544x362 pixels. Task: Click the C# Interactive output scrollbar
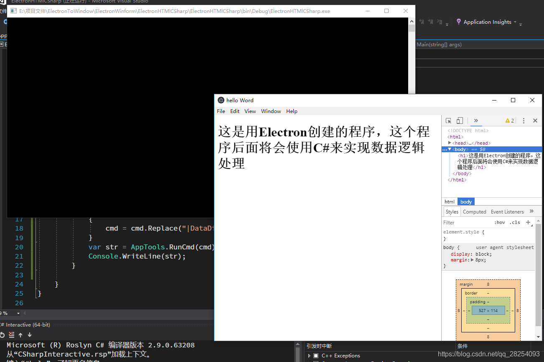[x=298, y=352]
